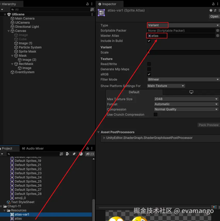Enable Read/Write checkbox
This screenshot has width=220, height=221.
(x=149, y=64)
